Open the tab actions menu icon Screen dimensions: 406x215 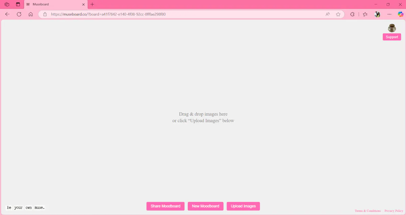(x=18, y=4)
